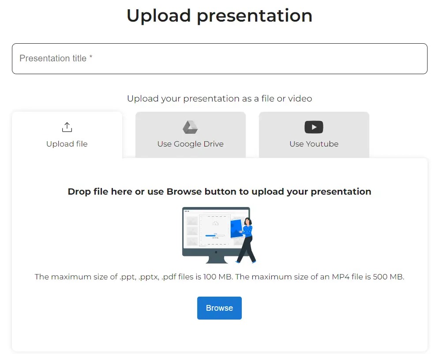Click the Presentation title input field

(x=219, y=58)
